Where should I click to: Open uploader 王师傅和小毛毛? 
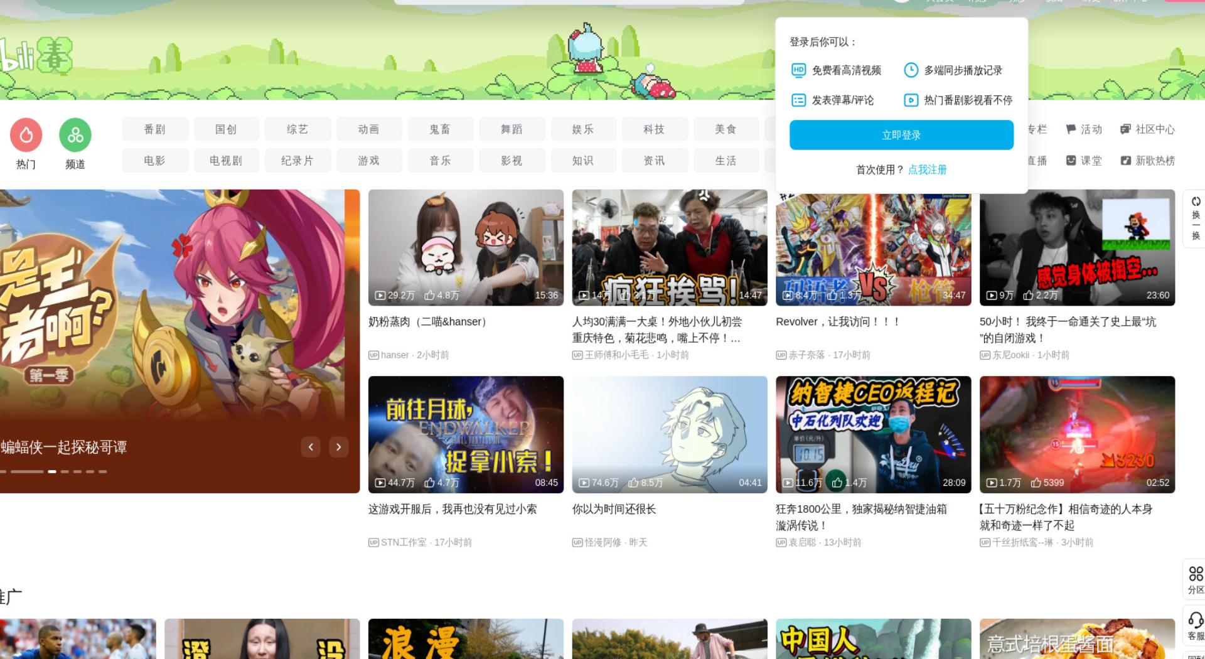coord(616,355)
